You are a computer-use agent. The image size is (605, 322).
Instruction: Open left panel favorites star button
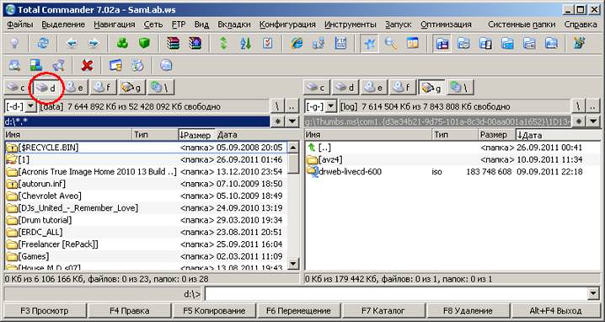tap(278, 121)
